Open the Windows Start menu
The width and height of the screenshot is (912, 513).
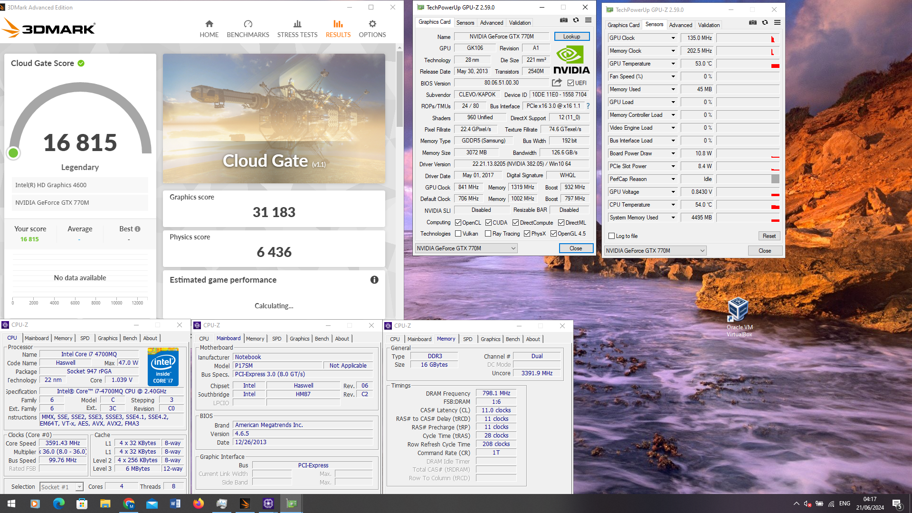pos(11,503)
